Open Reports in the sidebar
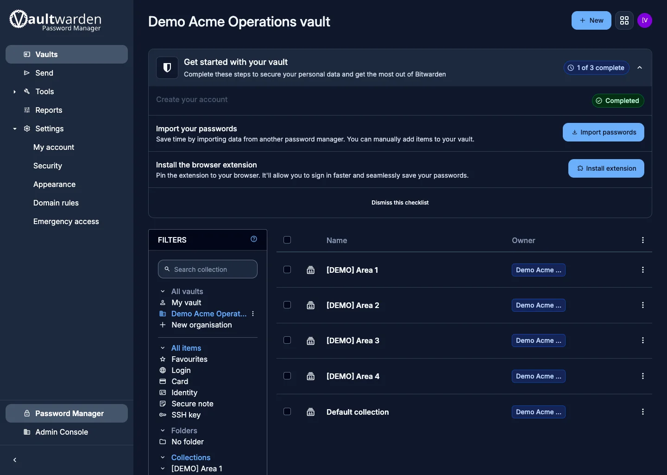This screenshot has height=475, width=667. (67, 110)
